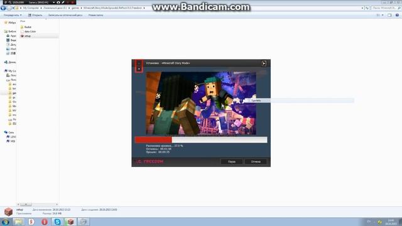The height and width of the screenshot is (226, 402).
Task: Click the preview pane toggle icon
Action: [389, 15]
